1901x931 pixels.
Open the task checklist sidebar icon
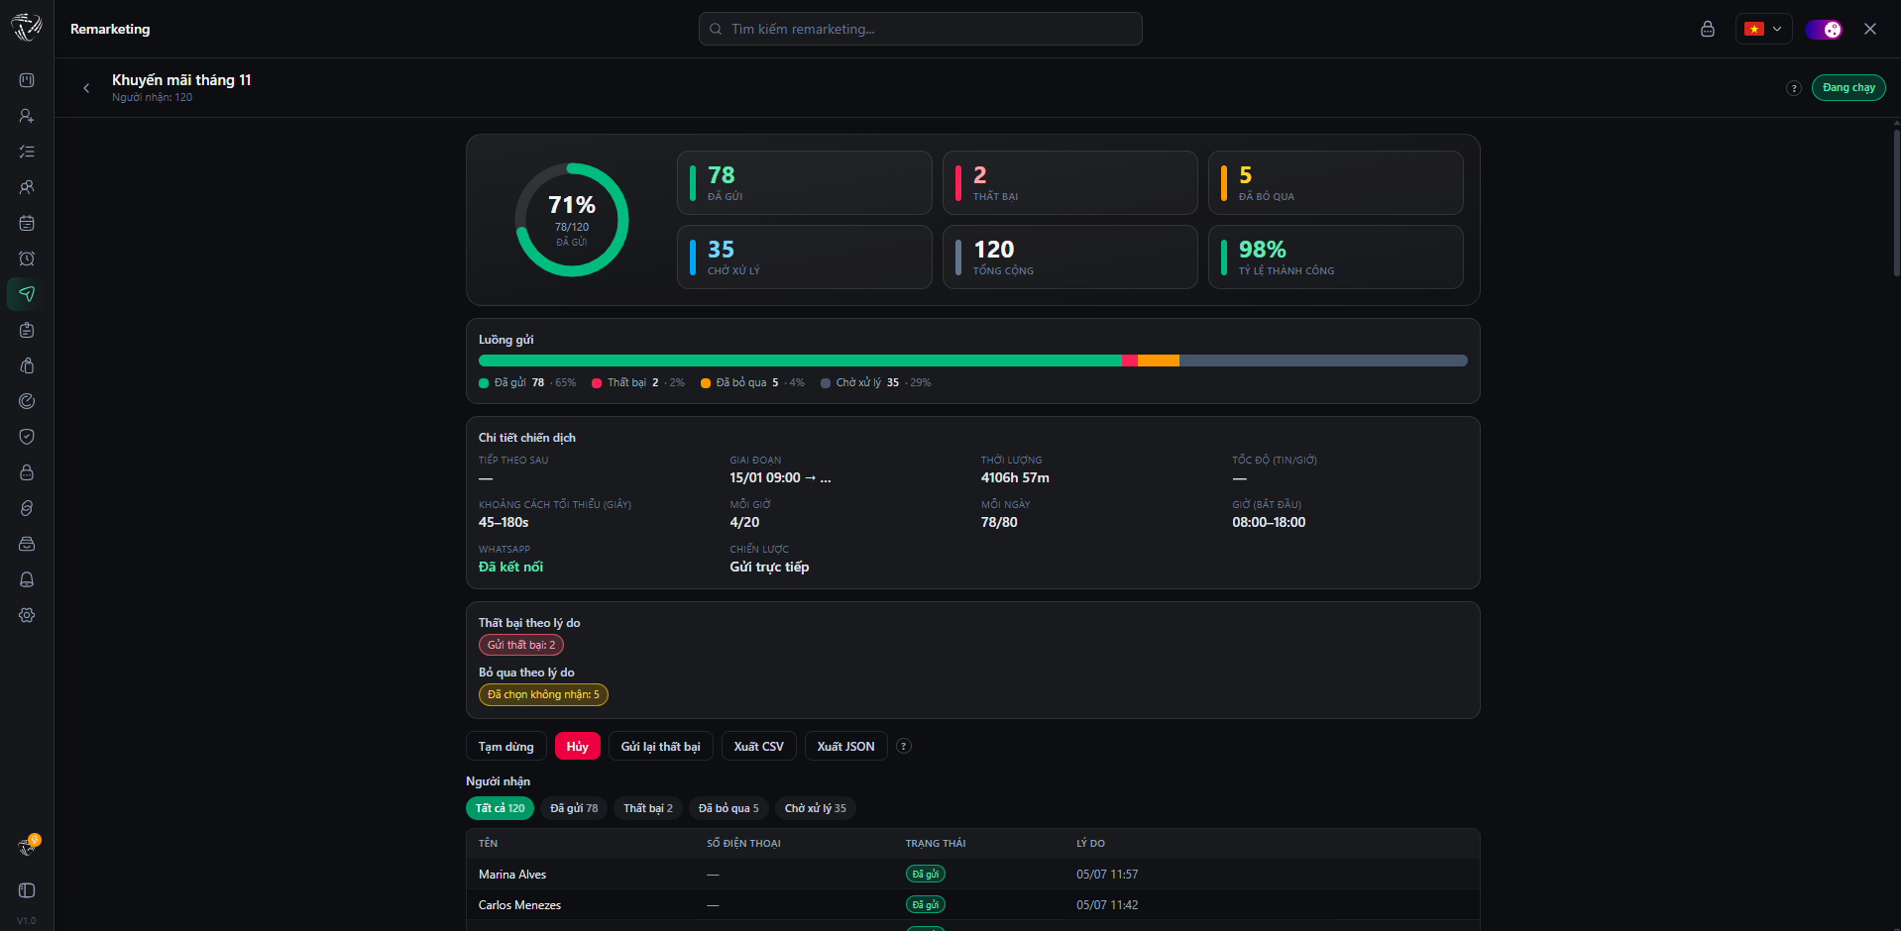(27, 152)
